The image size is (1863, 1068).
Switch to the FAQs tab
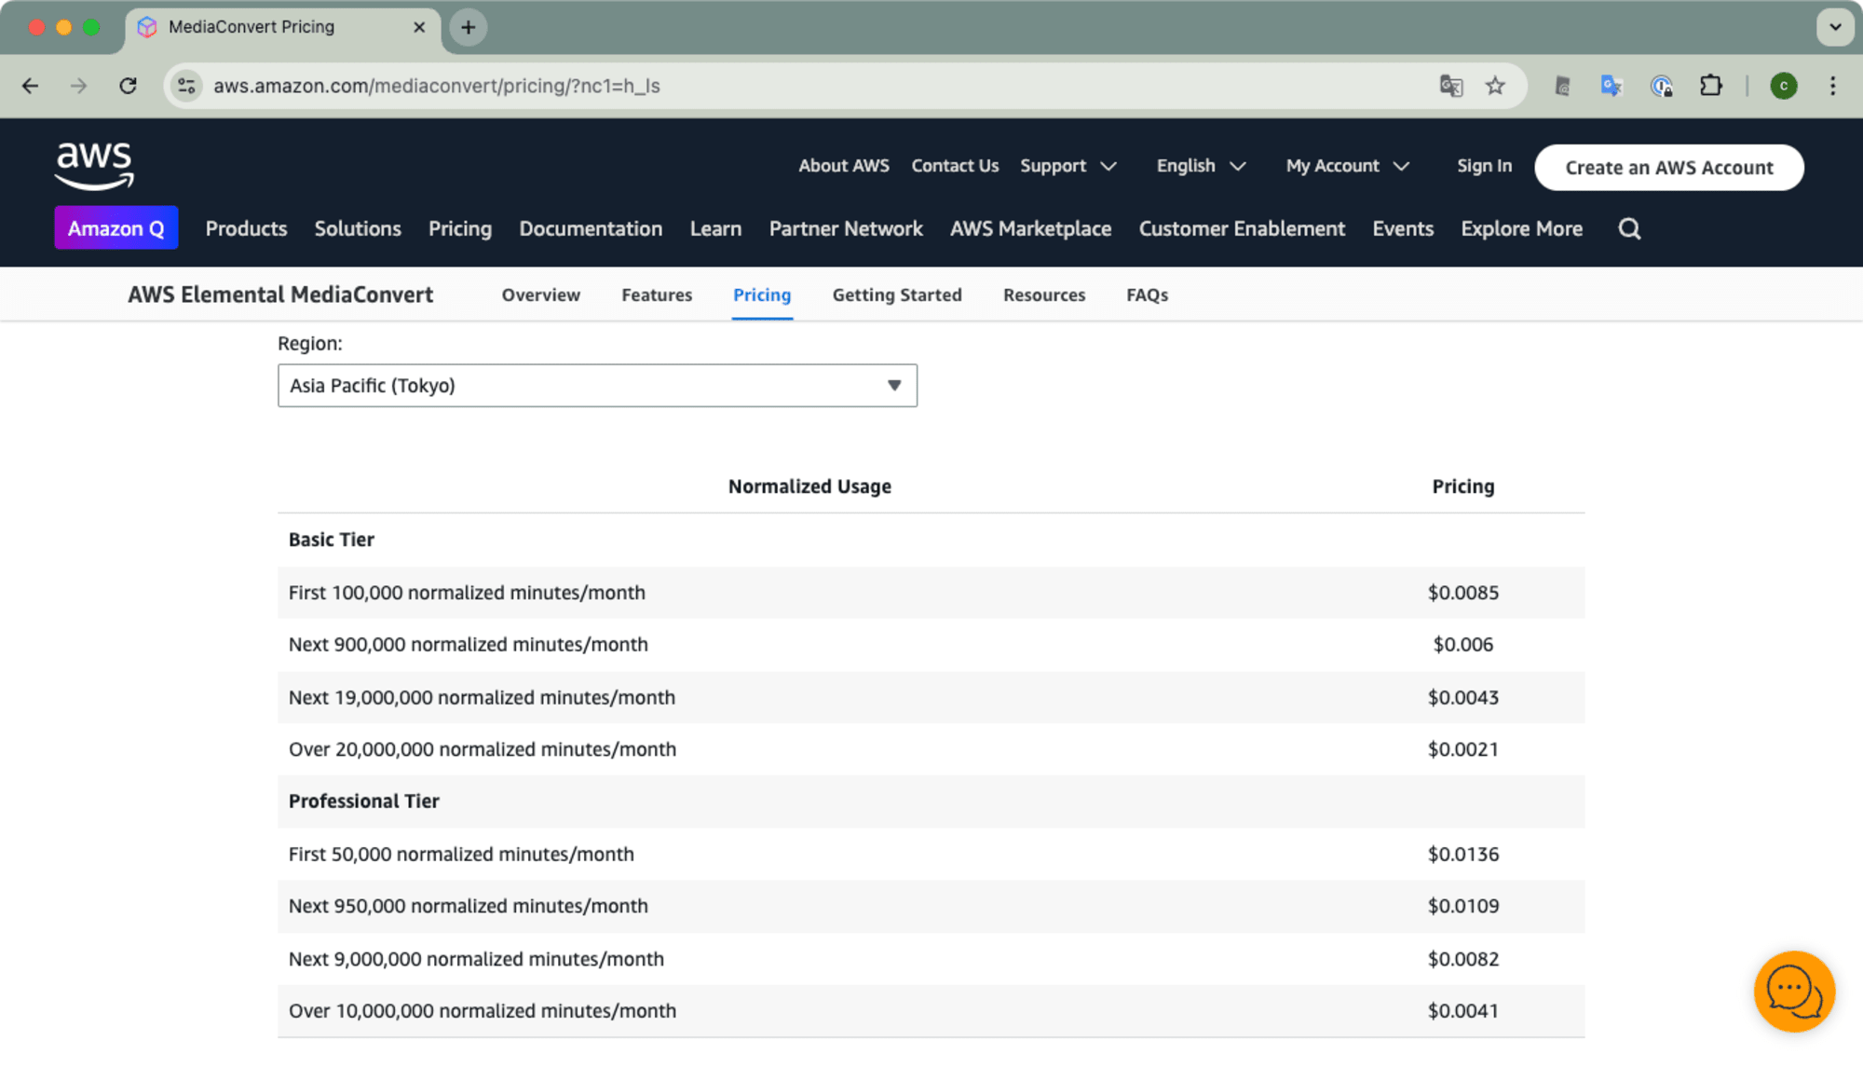pyautogui.click(x=1147, y=295)
